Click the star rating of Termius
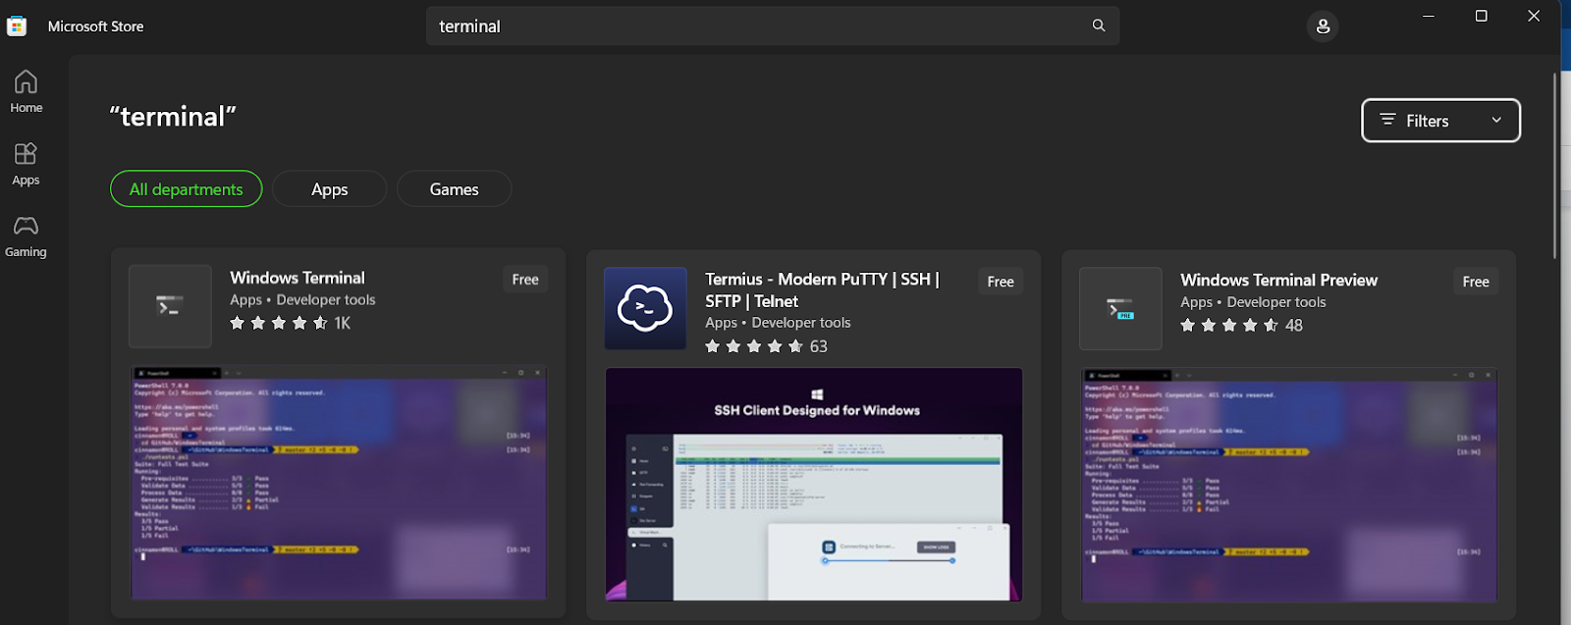The width and height of the screenshot is (1571, 625). 754,346
